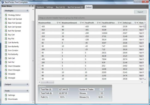Select FinalProfit cell -401
Screen dimensions: 150x105
click(92, 30)
